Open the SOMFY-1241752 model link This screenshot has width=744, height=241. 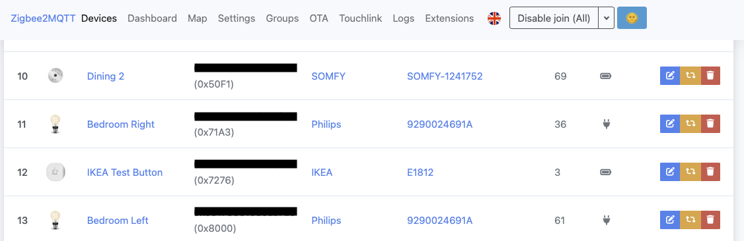tap(445, 76)
